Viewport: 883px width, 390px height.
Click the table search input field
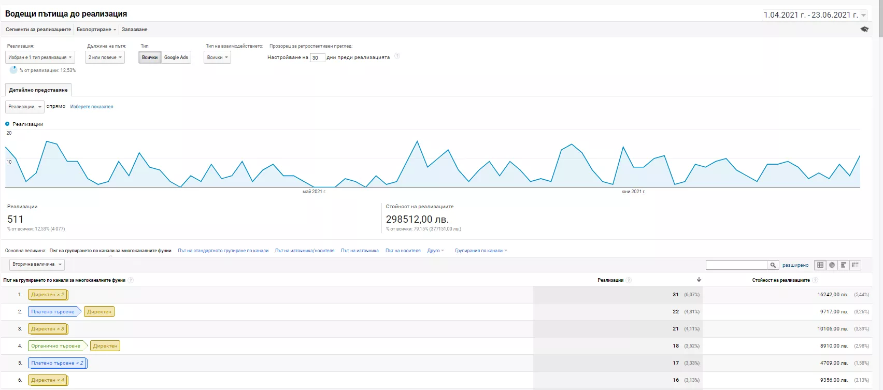pos(736,265)
